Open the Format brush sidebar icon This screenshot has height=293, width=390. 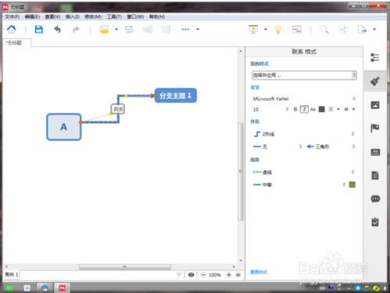375,81
